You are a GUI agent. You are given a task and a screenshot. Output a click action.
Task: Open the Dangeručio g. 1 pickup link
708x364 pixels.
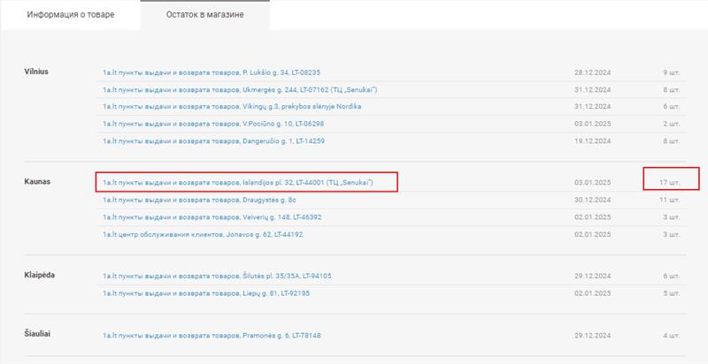213,141
